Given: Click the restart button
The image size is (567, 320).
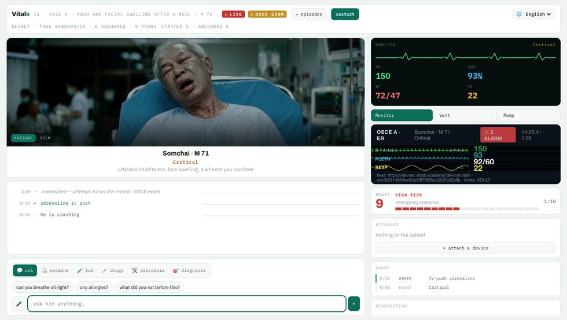Looking at the screenshot, I should tap(345, 14).
